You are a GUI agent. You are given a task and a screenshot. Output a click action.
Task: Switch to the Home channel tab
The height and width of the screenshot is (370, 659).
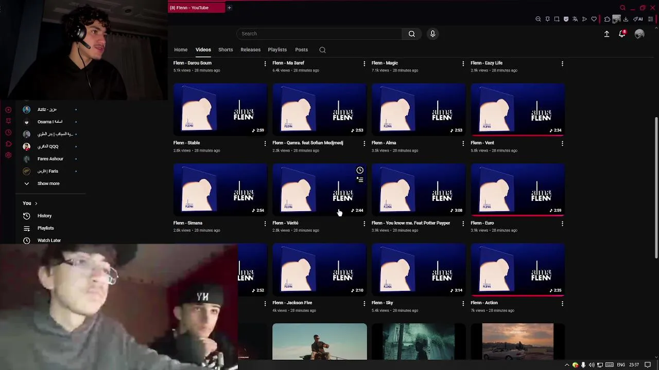[181, 50]
